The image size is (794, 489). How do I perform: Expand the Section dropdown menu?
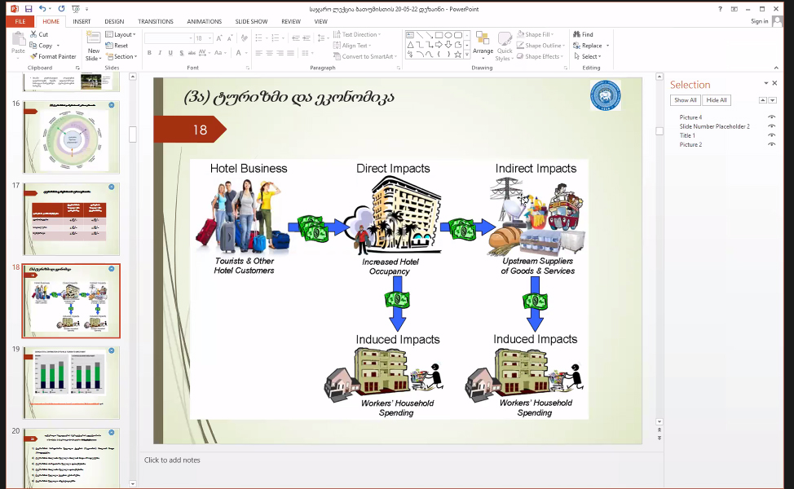click(x=123, y=56)
